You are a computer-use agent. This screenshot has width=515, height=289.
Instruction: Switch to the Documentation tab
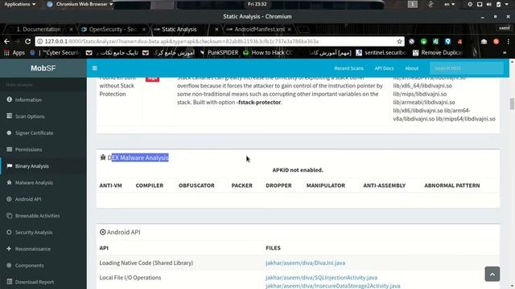(39, 29)
